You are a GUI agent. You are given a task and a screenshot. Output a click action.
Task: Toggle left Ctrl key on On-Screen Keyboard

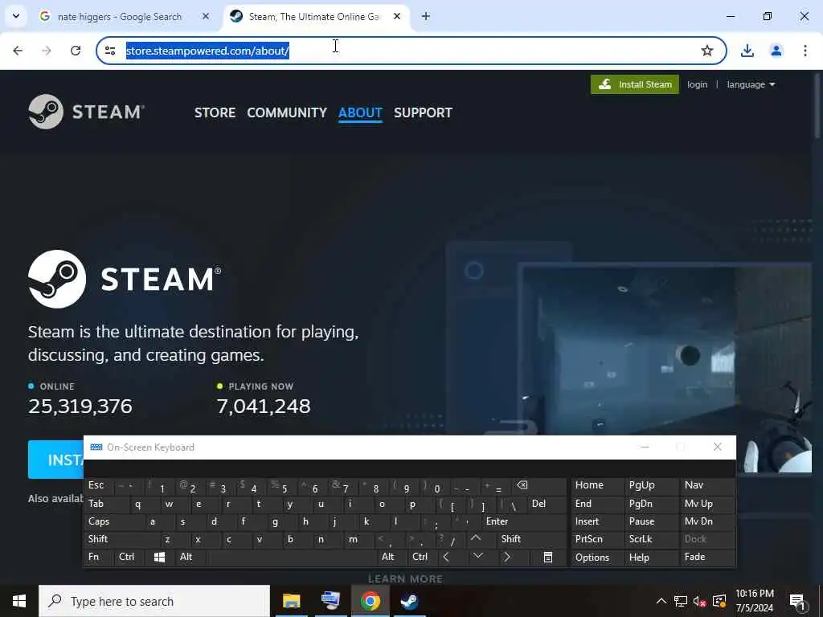coord(129,558)
